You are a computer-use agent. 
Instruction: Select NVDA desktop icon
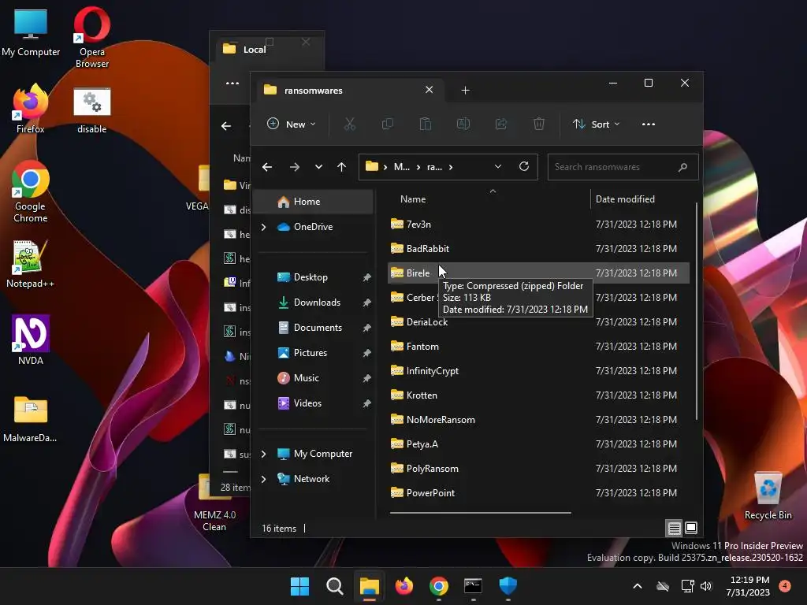(x=31, y=340)
